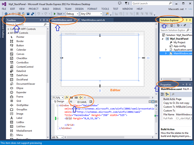Open the TOOLS menu
This screenshot has height=145, width=194.
(105, 9)
